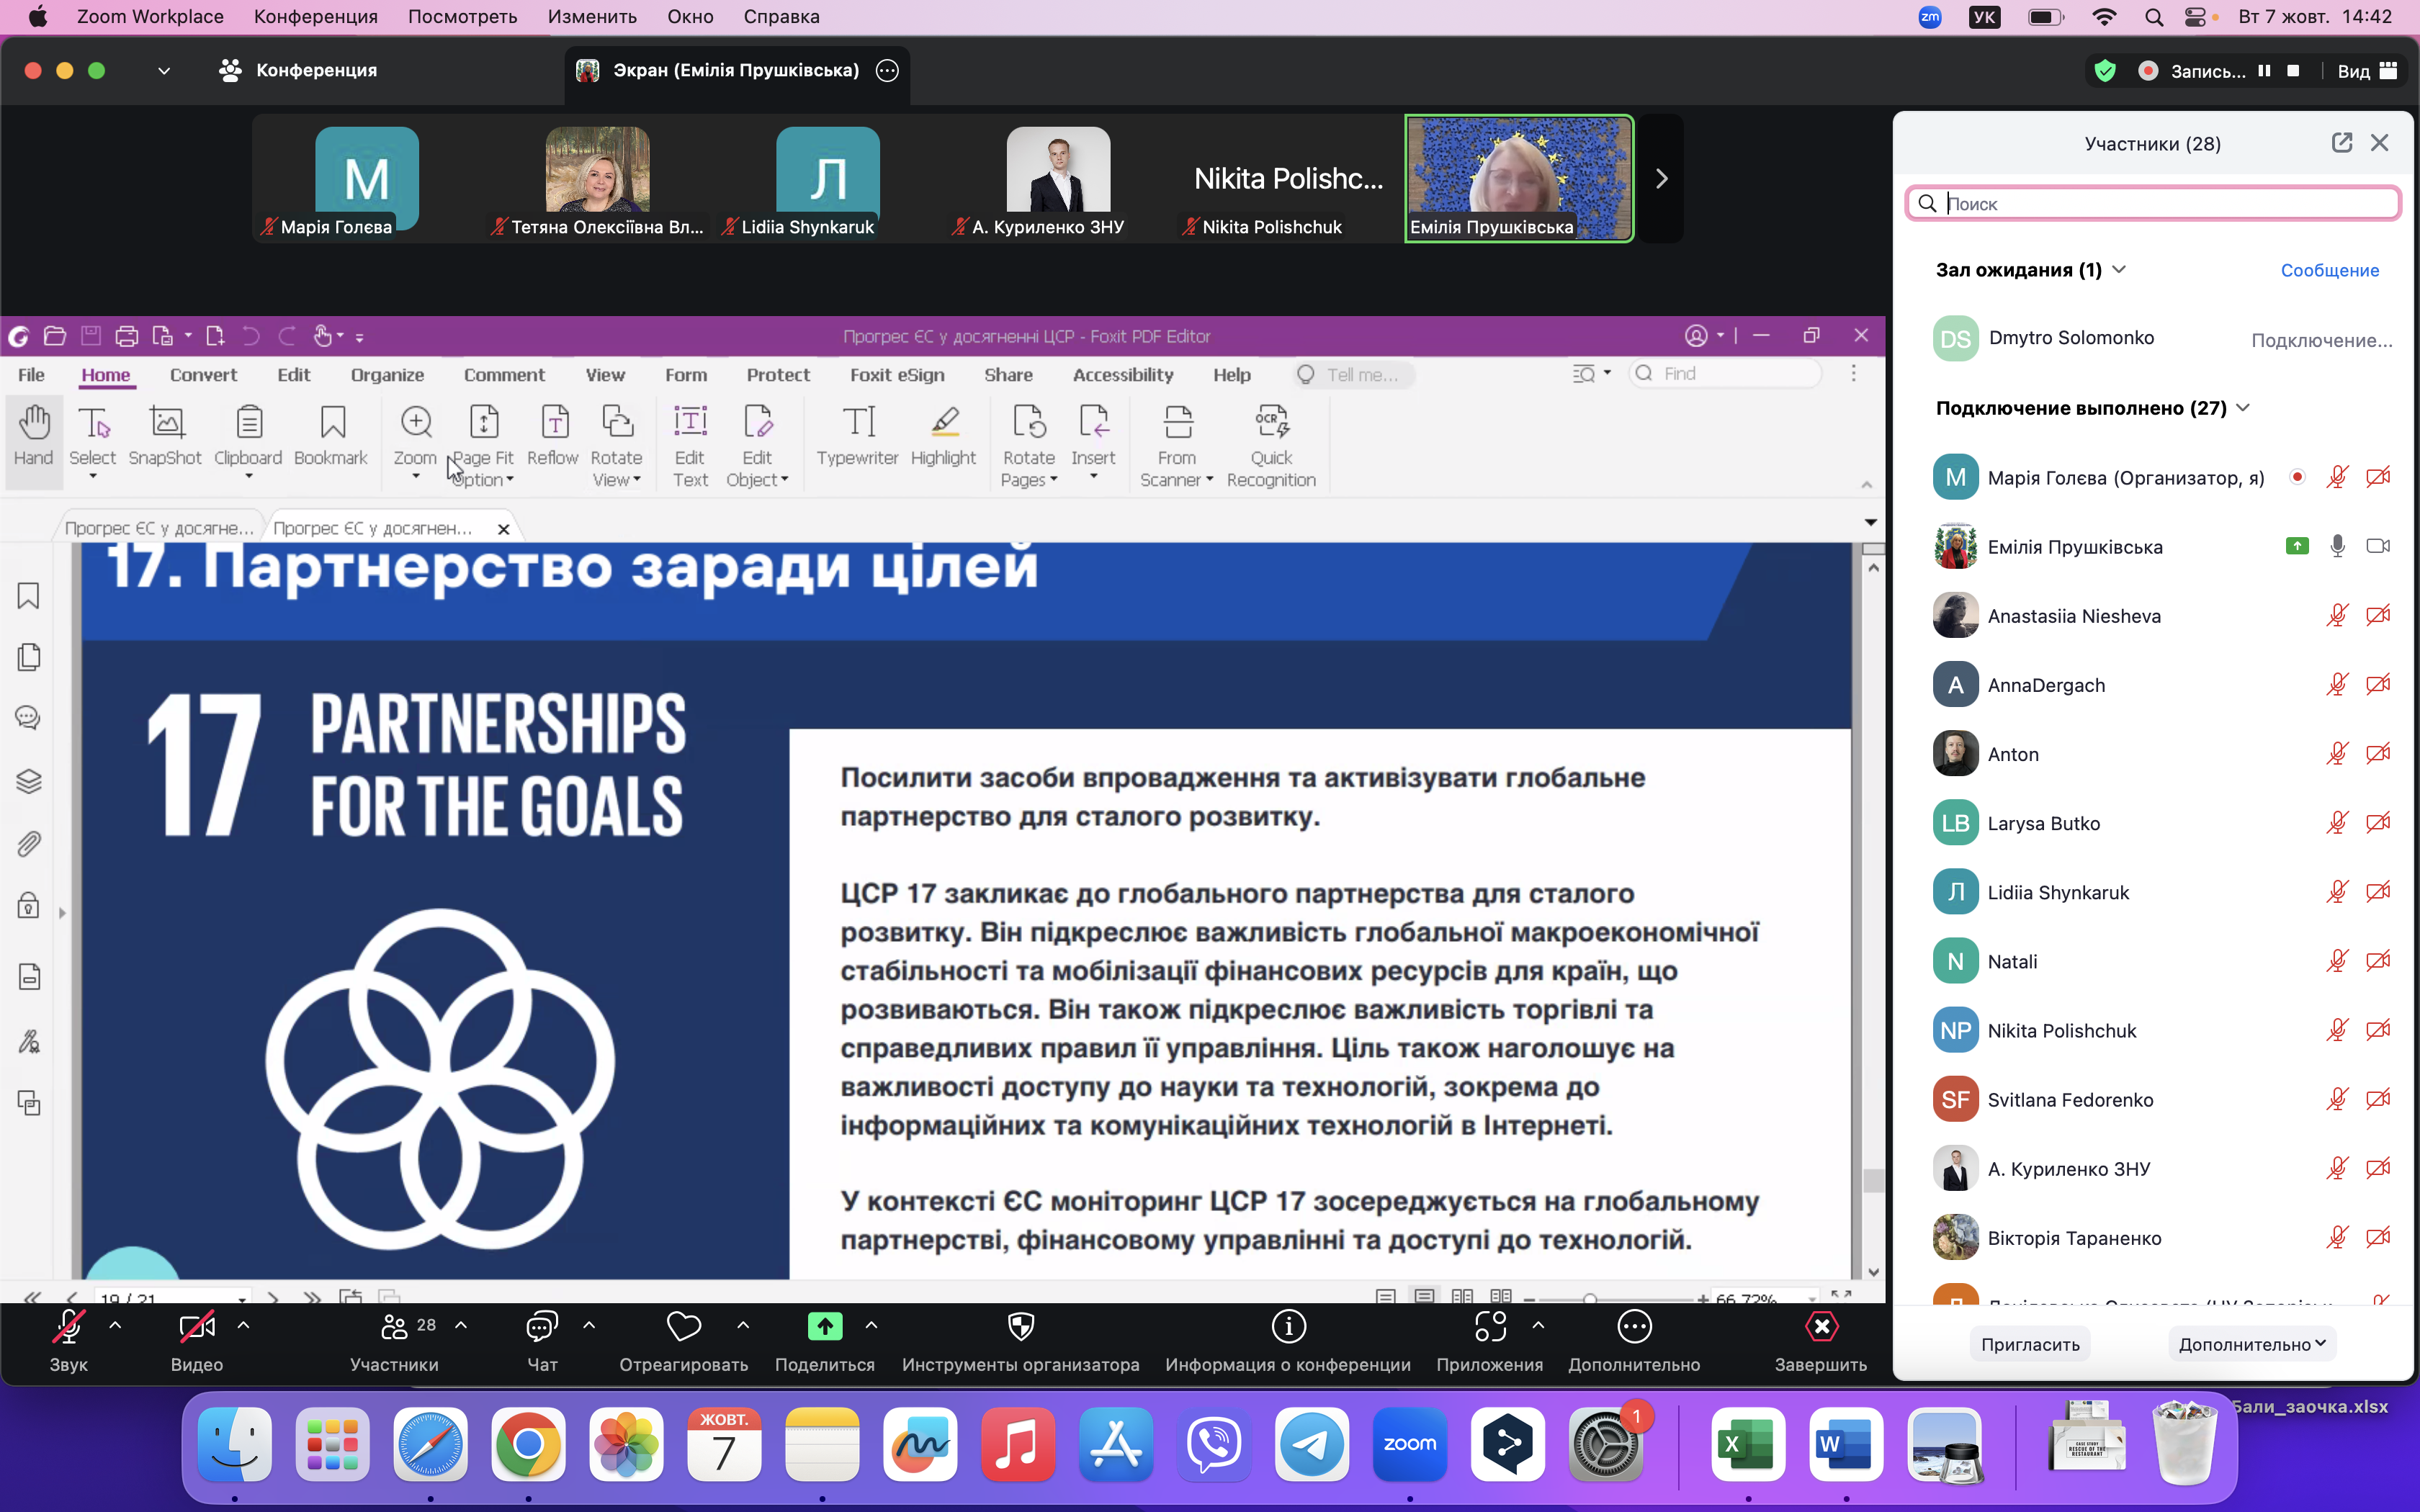Pause the Zoom recording
This screenshot has height=1512, width=2420.
pyautogui.click(x=2264, y=71)
